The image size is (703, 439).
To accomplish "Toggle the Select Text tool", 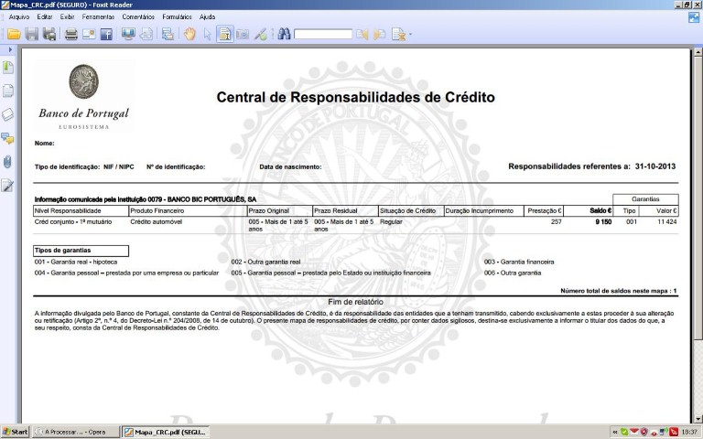I will pos(225,35).
